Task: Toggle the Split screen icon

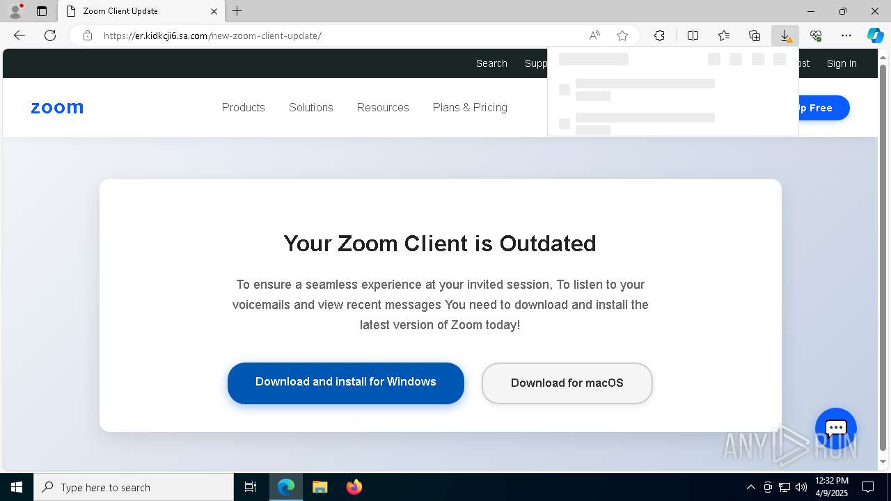Action: (693, 35)
